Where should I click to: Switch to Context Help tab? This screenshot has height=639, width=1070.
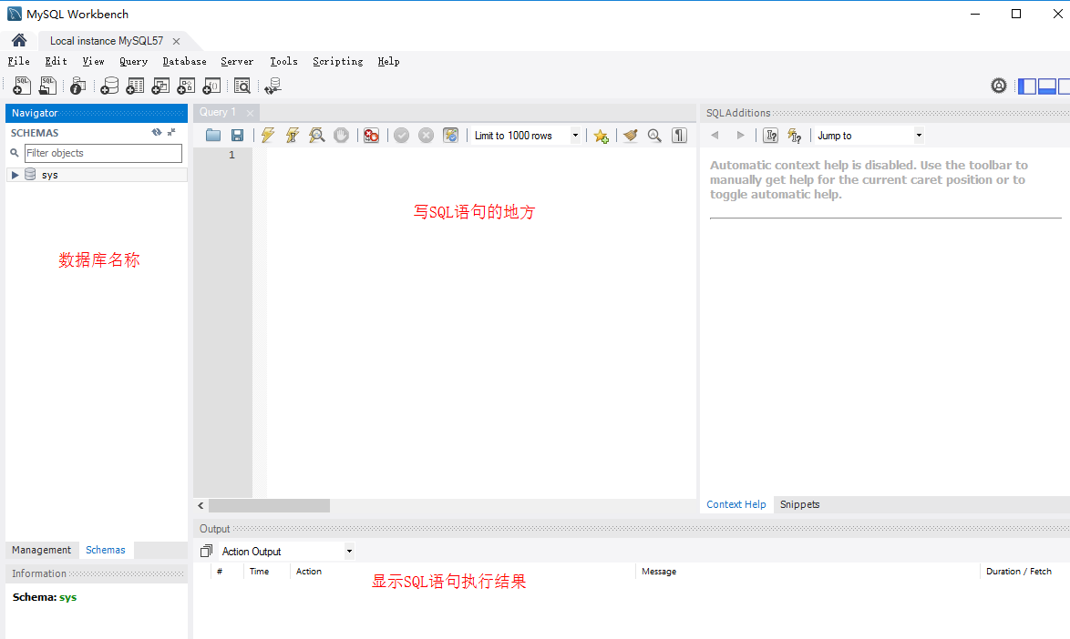[736, 504]
